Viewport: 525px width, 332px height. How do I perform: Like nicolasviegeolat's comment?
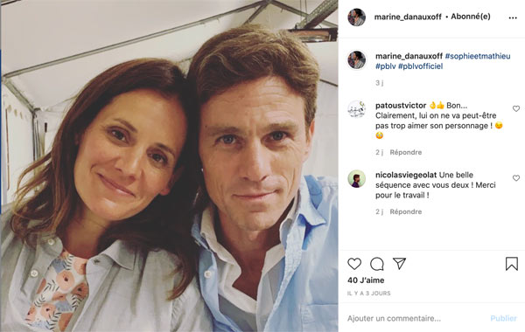click(x=516, y=178)
